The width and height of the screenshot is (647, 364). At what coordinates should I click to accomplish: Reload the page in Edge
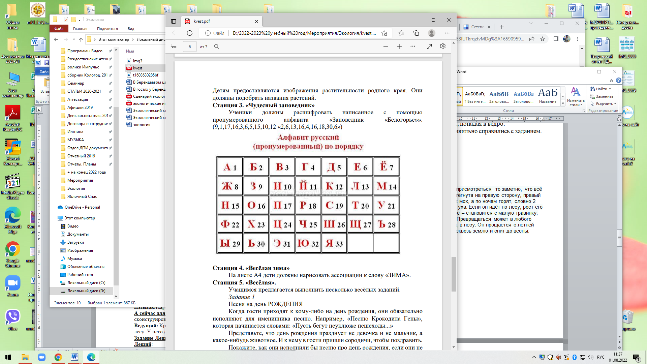point(190,33)
